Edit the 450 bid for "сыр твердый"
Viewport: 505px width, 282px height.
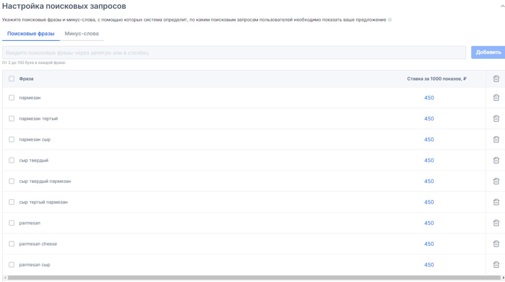tap(429, 161)
